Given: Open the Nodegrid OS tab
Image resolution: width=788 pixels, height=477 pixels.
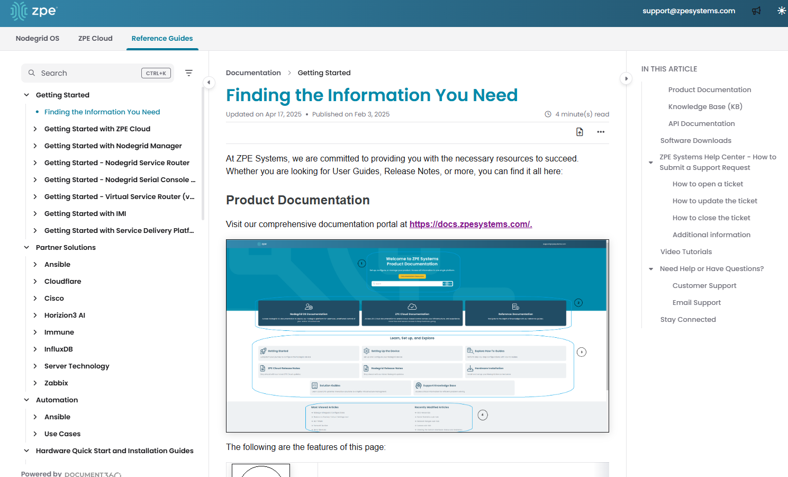Looking at the screenshot, I should tap(38, 39).
